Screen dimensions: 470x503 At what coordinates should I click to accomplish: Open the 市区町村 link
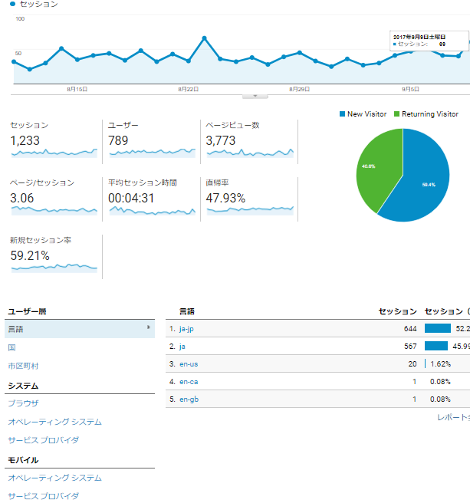[23, 366]
